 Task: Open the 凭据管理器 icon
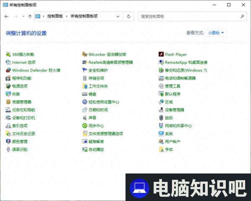pyautogui.click(x=8, y=102)
